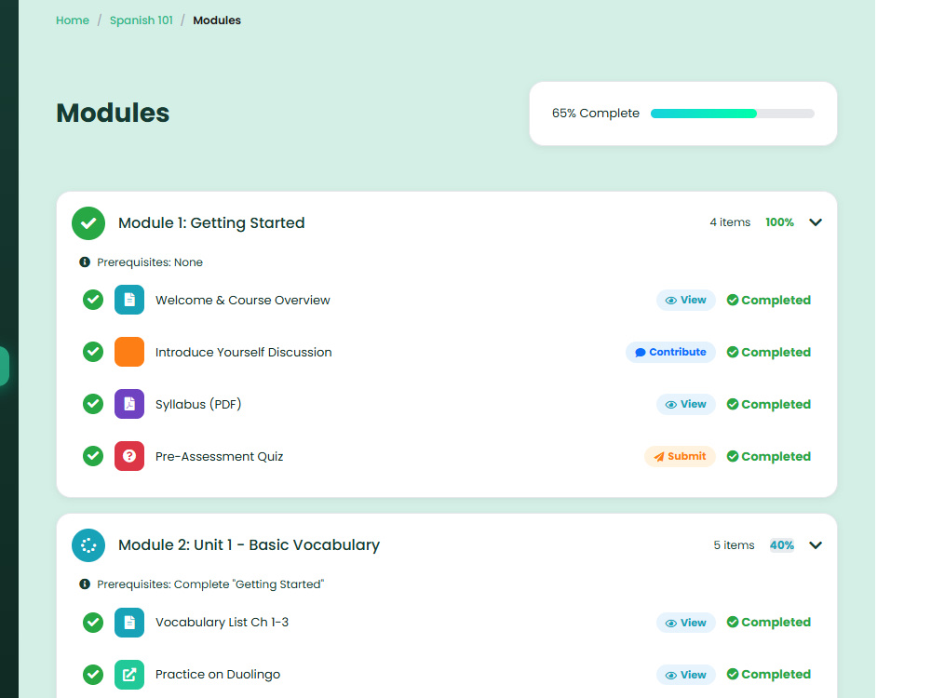
Task: Click the info icon beside Prerequisites: None
Action: click(x=85, y=262)
